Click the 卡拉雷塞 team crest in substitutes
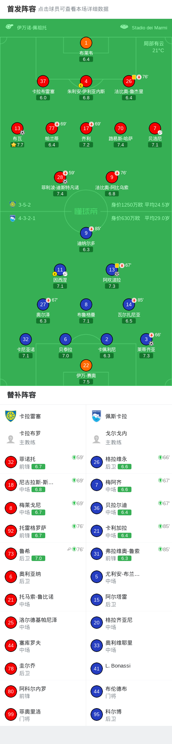Screen dimensions: 172x744 [x=11, y=416]
